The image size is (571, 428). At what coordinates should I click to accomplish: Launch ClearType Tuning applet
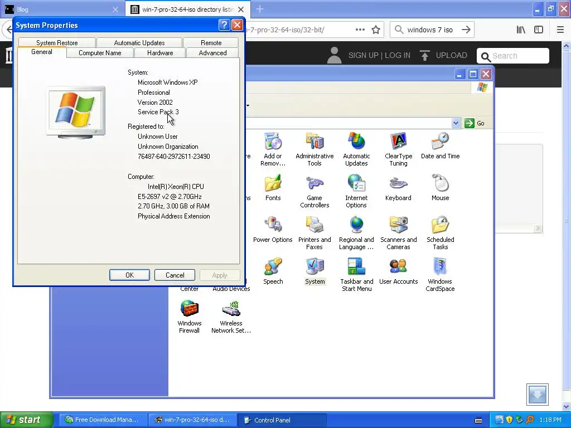pyautogui.click(x=398, y=149)
